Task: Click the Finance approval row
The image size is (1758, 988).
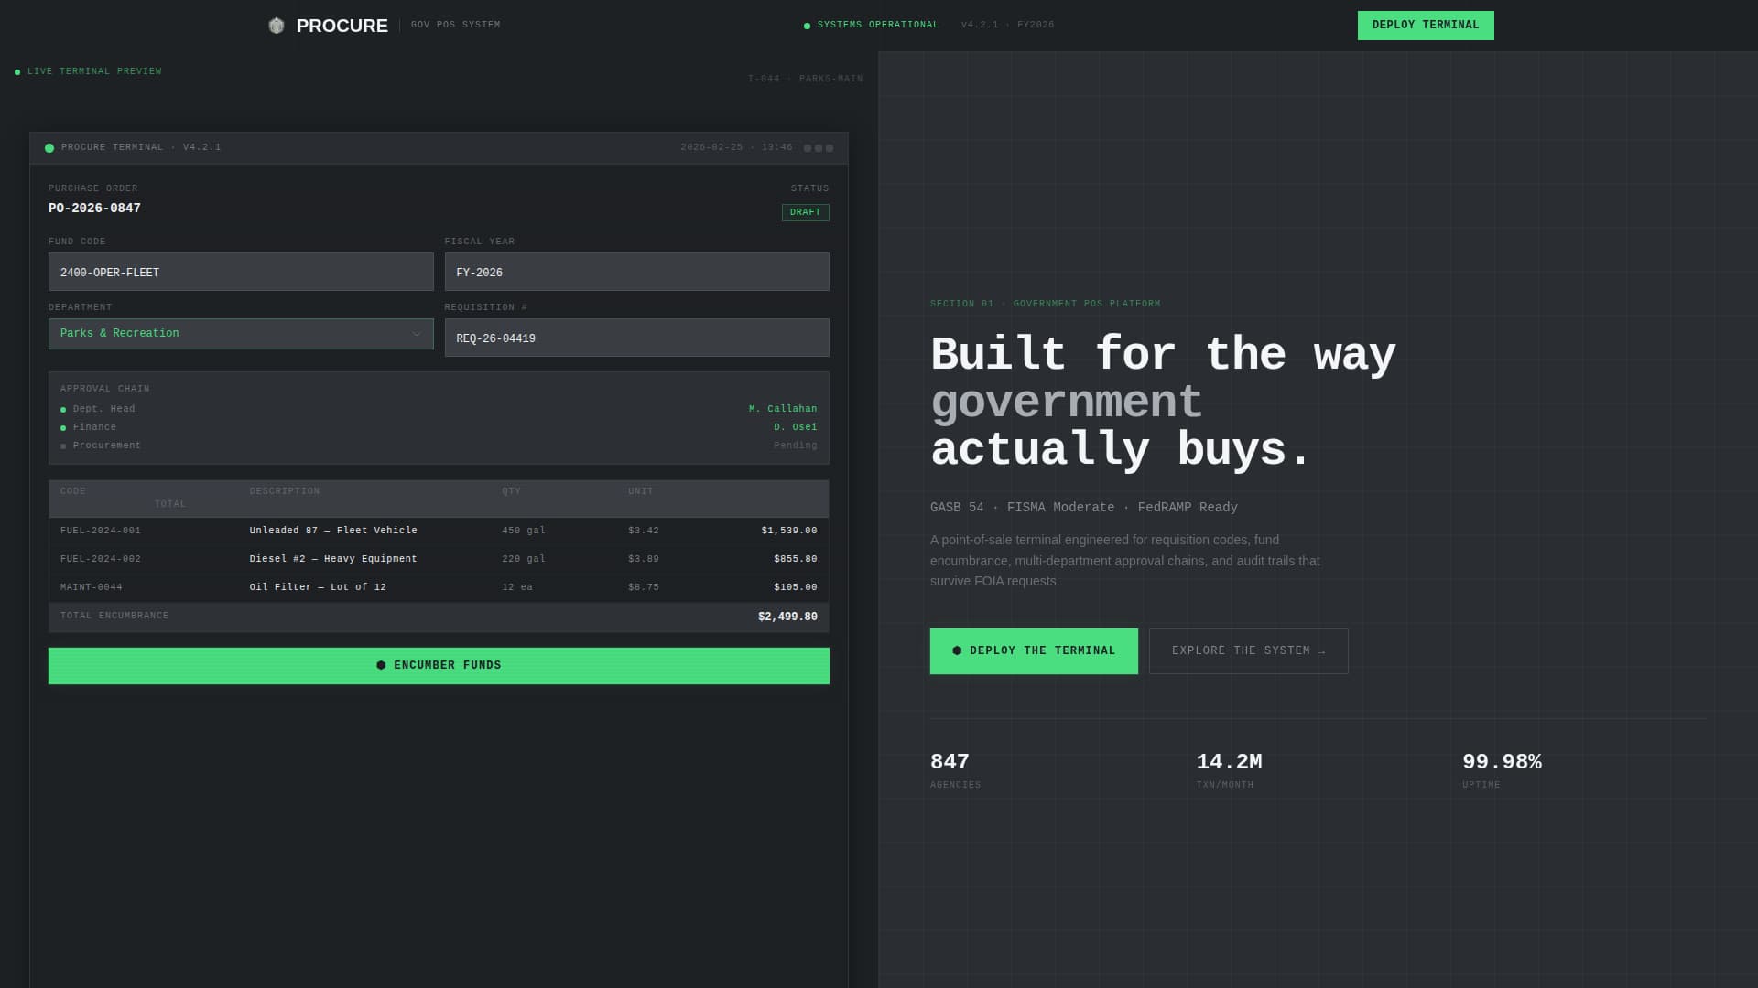Action: [x=439, y=427]
